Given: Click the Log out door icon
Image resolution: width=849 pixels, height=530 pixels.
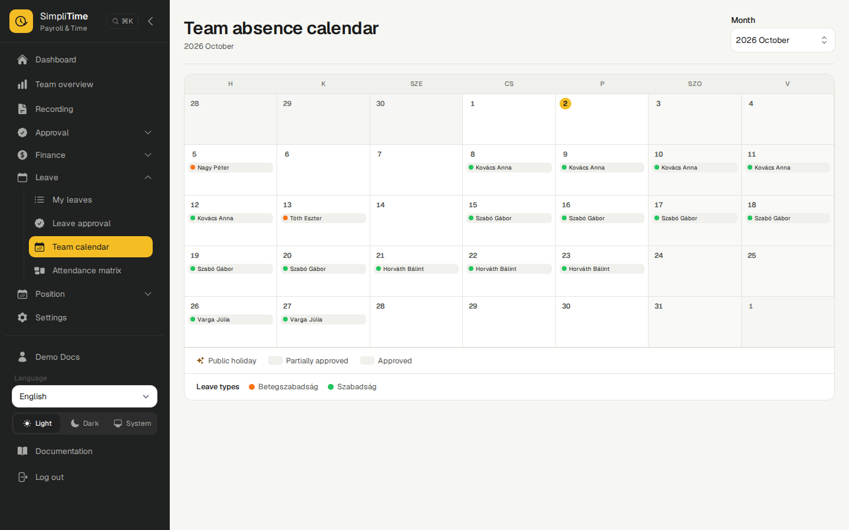Looking at the screenshot, I should [22, 477].
